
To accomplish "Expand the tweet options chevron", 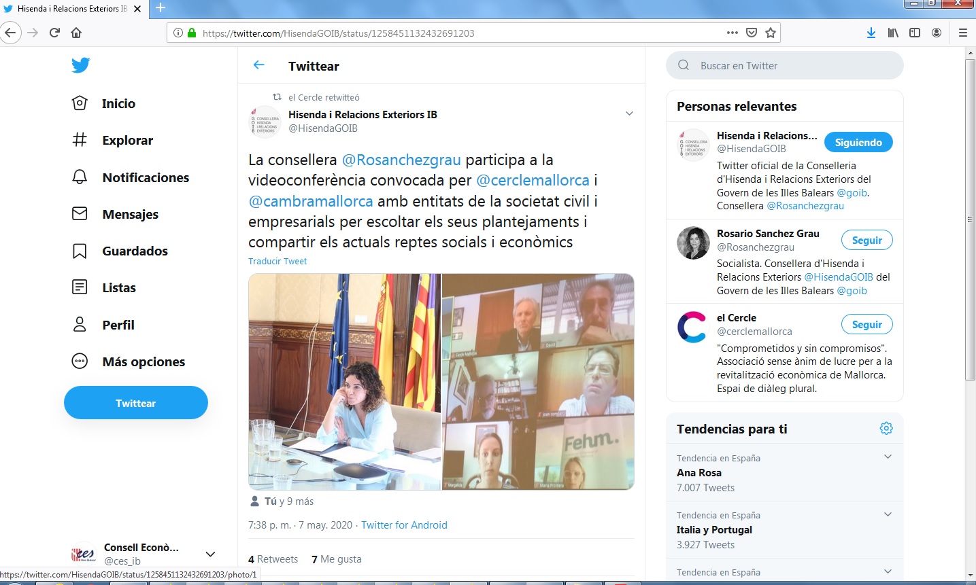I will [x=629, y=113].
